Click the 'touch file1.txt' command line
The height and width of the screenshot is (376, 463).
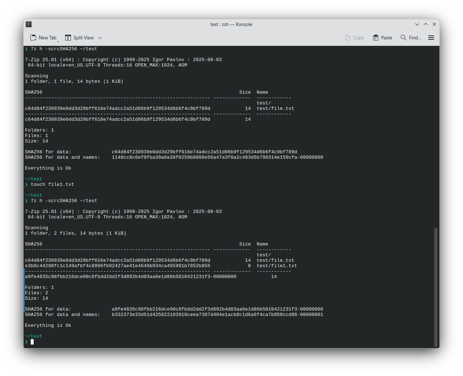point(52,184)
